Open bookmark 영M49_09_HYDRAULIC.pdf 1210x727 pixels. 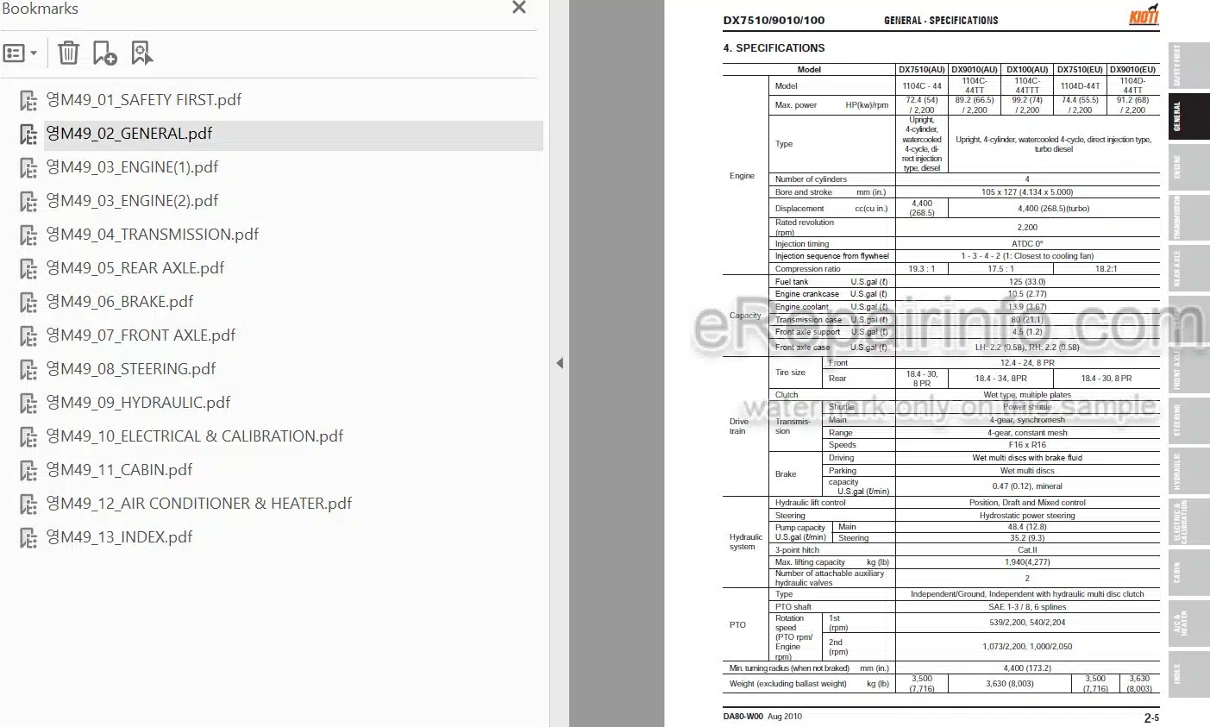click(x=139, y=403)
